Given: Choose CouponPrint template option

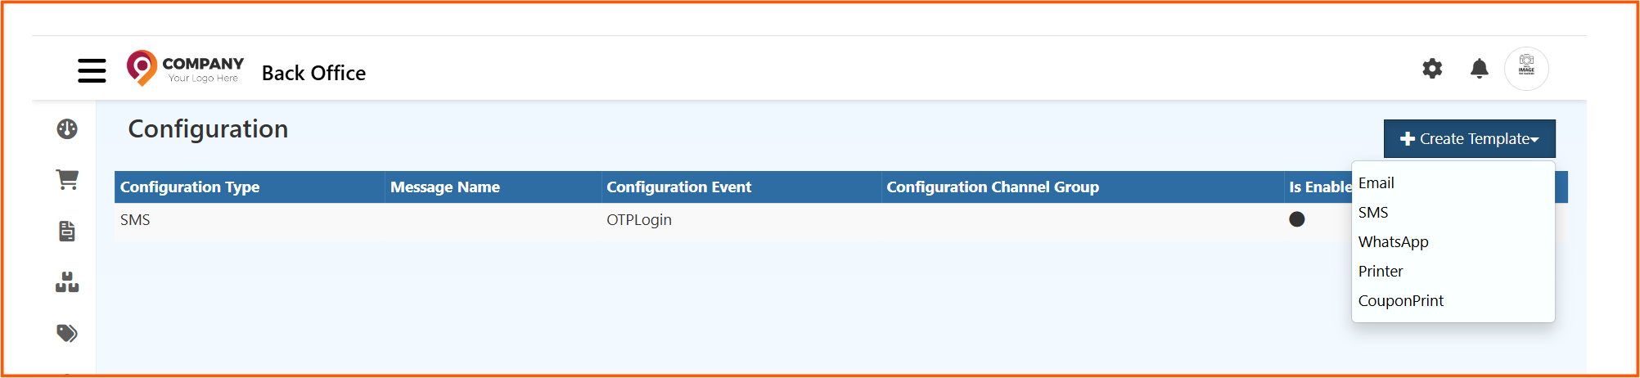Looking at the screenshot, I should (x=1400, y=301).
